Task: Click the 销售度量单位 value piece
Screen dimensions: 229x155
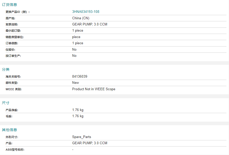Action: click(x=76, y=37)
